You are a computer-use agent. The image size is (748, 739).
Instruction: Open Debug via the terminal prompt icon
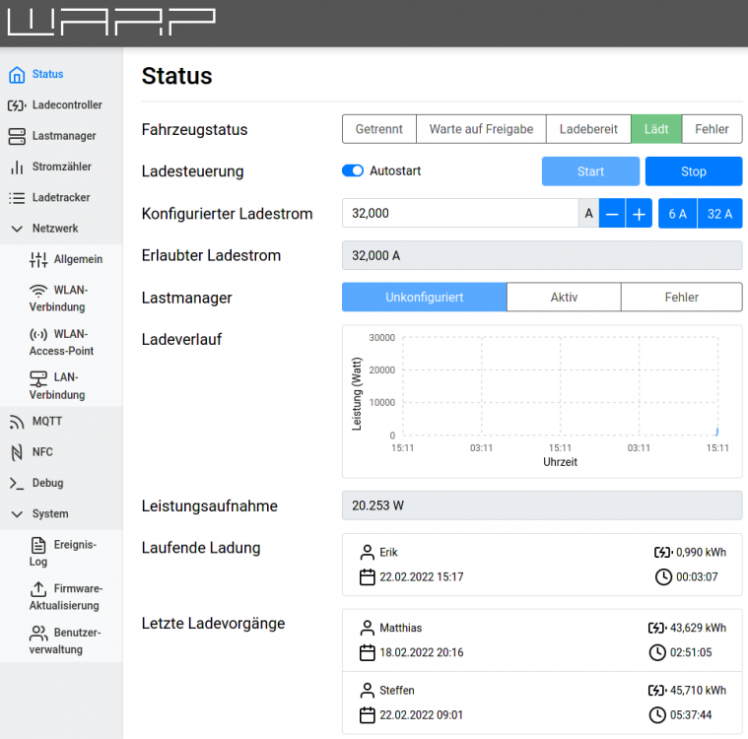17,484
